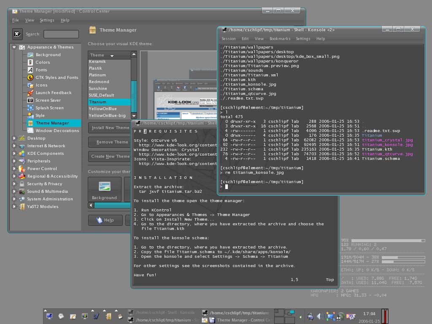Open the Bookmarks menu in Konsole

click(x=280, y=39)
